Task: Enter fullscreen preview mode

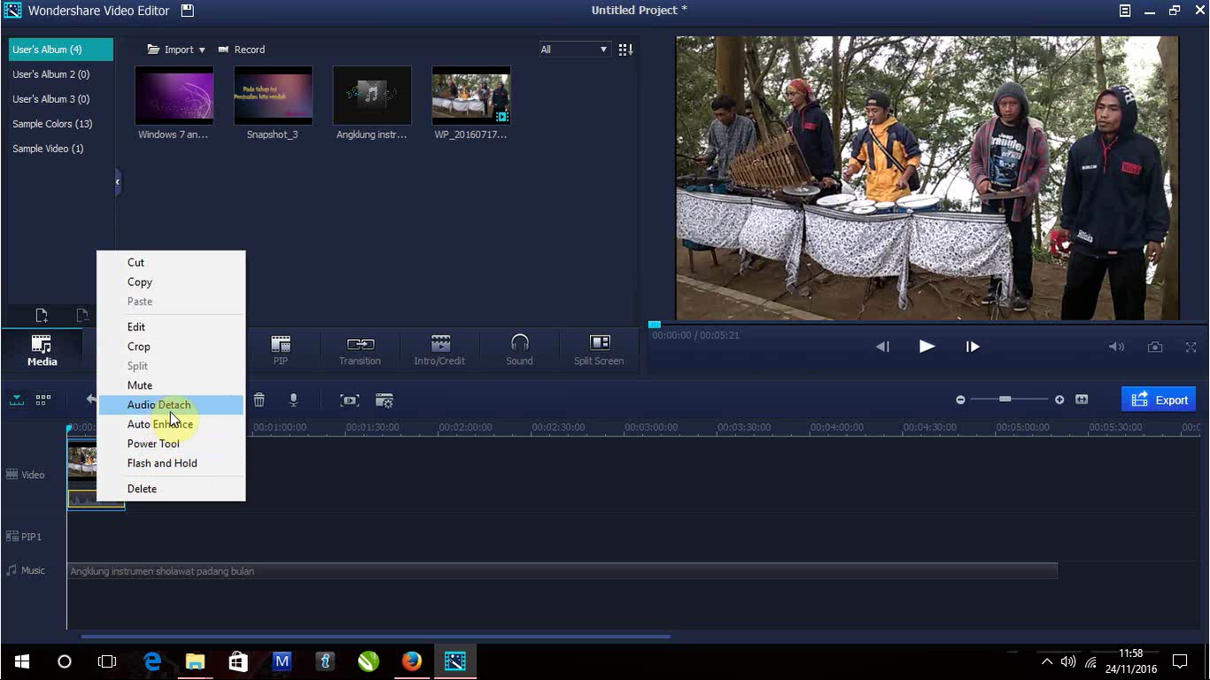Action: point(1190,346)
